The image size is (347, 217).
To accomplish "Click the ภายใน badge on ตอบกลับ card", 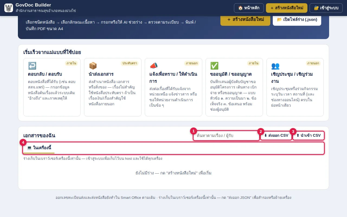I will (x=71, y=63).
